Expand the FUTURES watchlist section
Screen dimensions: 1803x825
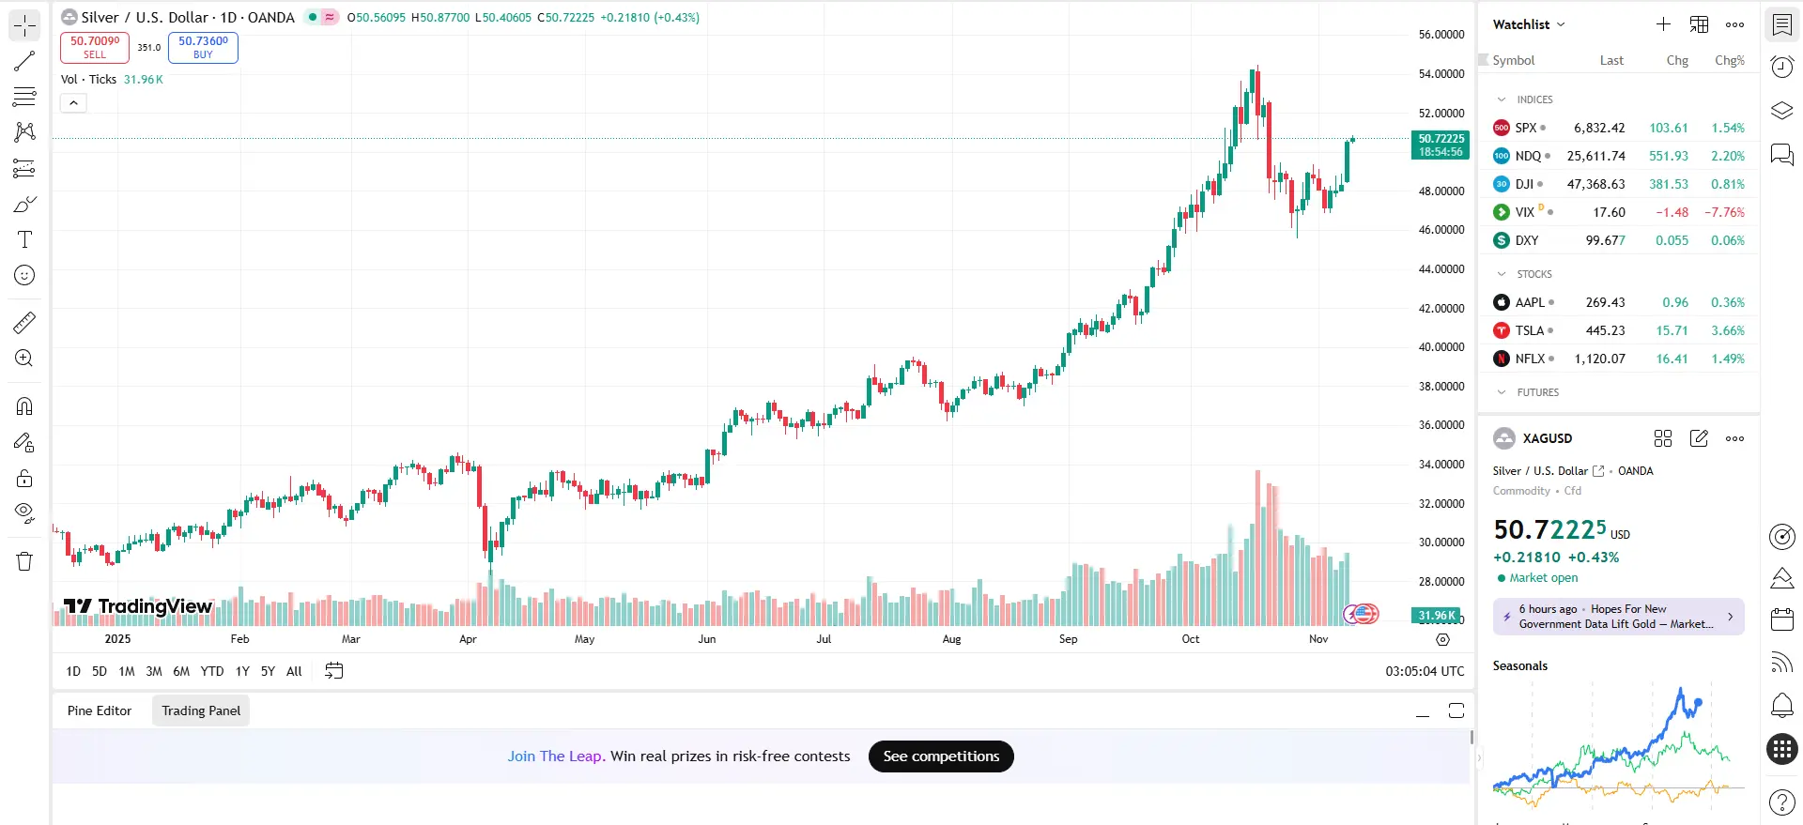tap(1502, 392)
